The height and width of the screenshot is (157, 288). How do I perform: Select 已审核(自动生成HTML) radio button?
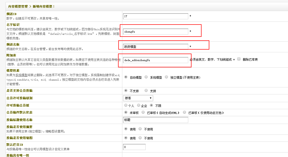click(x=143, y=112)
